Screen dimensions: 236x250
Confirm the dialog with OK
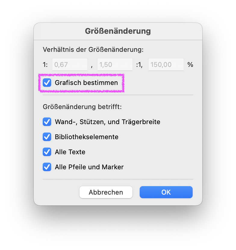coord(166,192)
